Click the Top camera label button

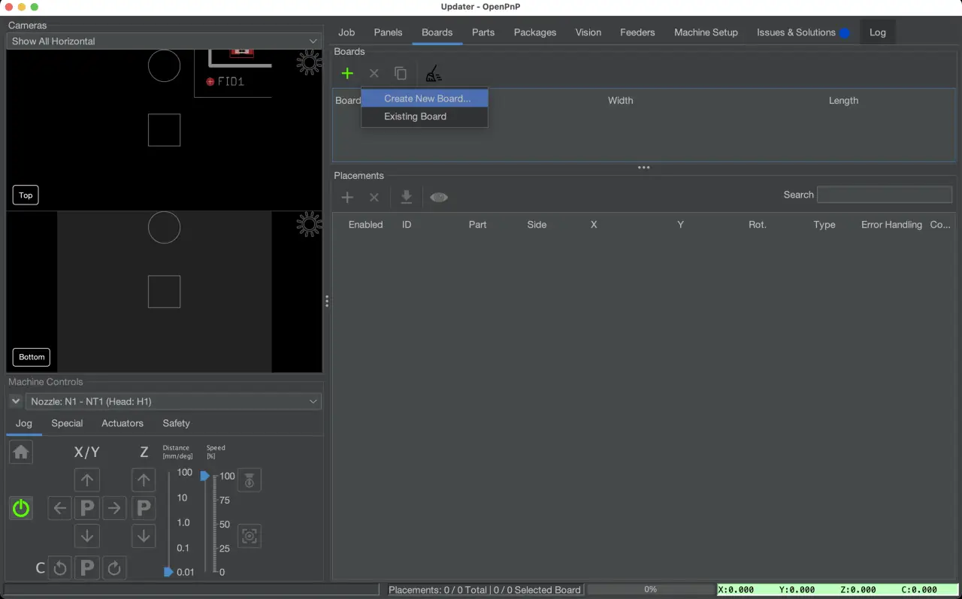click(26, 195)
